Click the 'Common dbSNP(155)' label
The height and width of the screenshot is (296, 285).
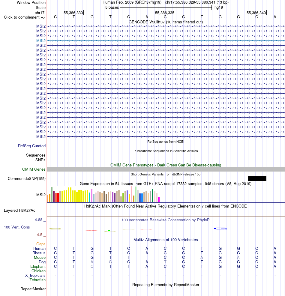(x=27, y=178)
